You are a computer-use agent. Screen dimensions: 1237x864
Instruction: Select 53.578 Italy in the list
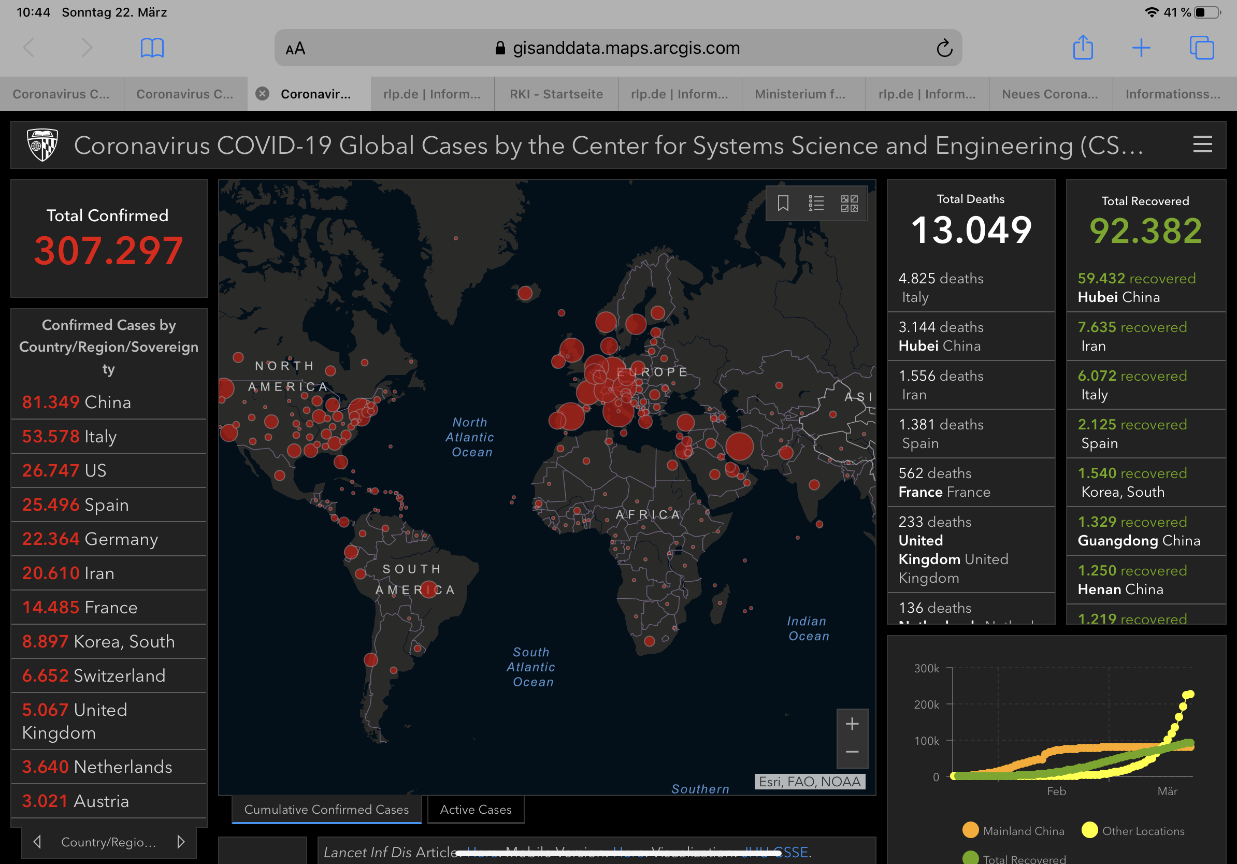[109, 436]
